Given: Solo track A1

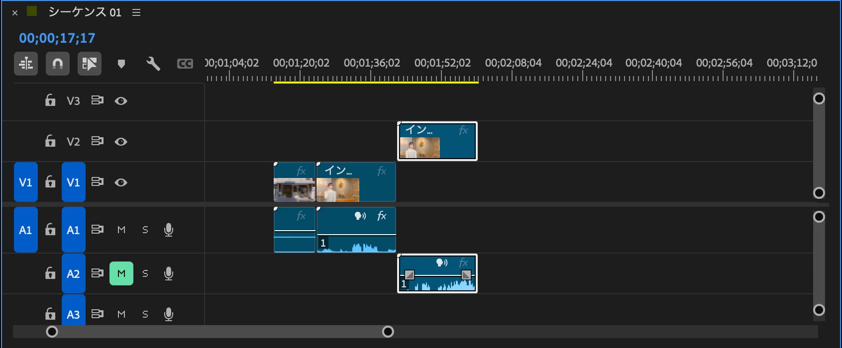Looking at the screenshot, I should 145,230.
